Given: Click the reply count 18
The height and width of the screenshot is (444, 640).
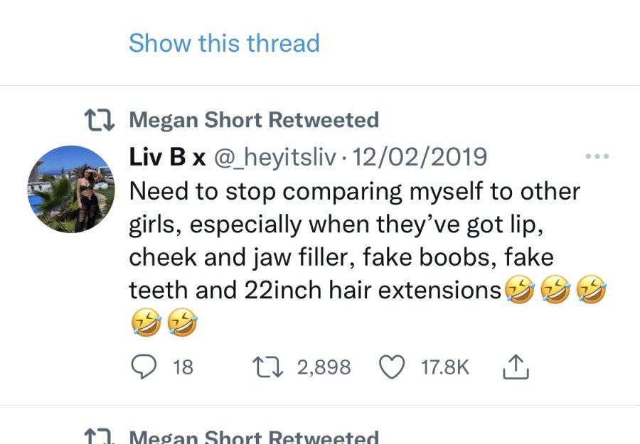Looking at the screenshot, I should 183,367.
